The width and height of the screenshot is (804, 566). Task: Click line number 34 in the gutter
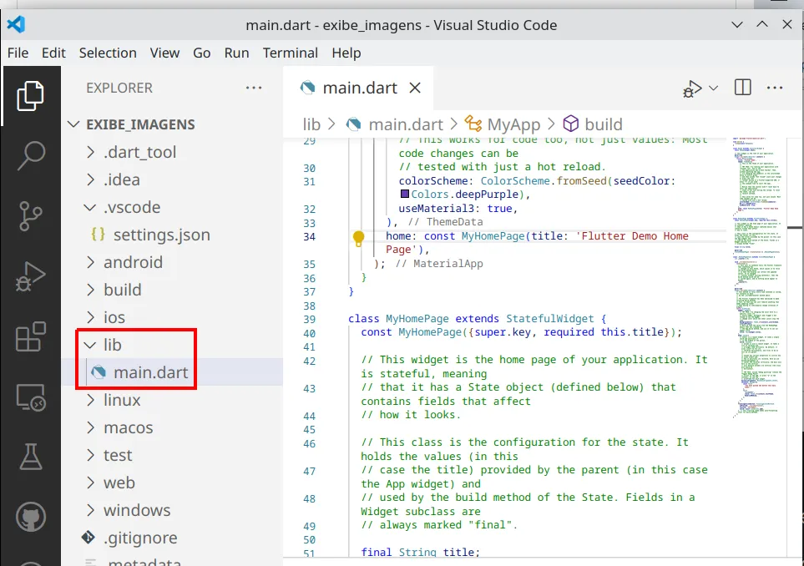tap(309, 236)
